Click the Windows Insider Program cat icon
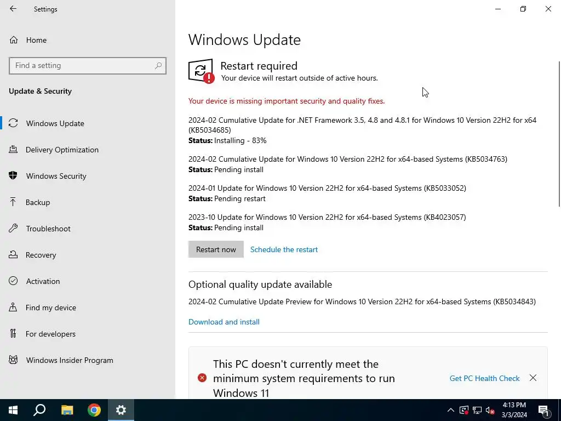The width and height of the screenshot is (561, 421). [x=13, y=360]
